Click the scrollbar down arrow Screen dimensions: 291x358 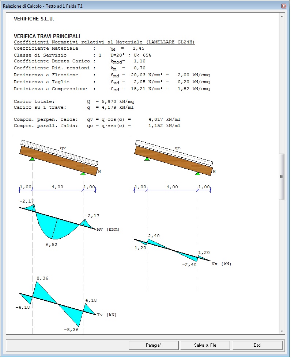click(x=282, y=331)
